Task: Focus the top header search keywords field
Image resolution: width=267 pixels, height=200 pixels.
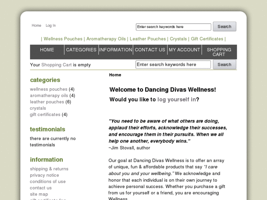Action: click(x=173, y=27)
